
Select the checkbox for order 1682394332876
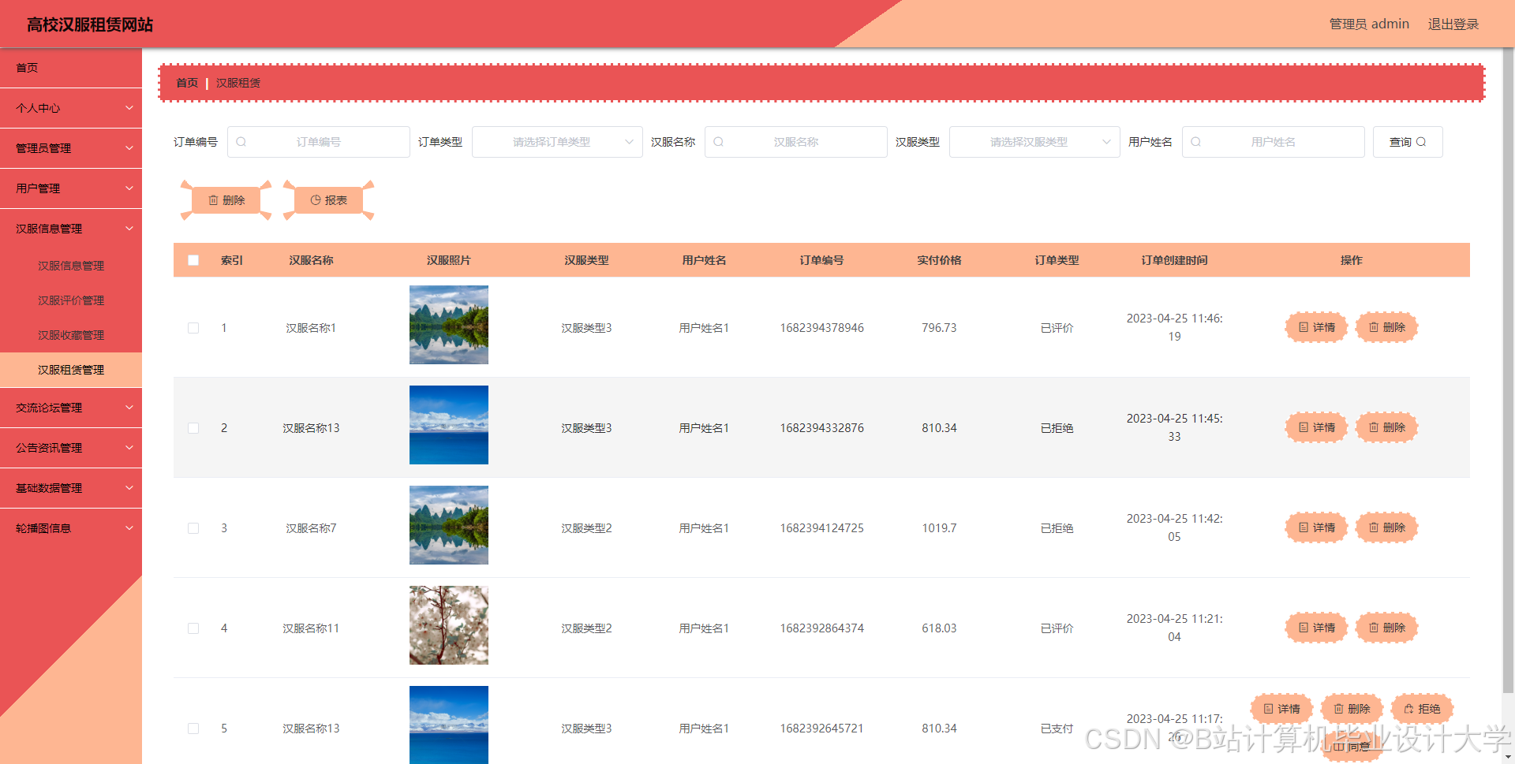(x=193, y=428)
